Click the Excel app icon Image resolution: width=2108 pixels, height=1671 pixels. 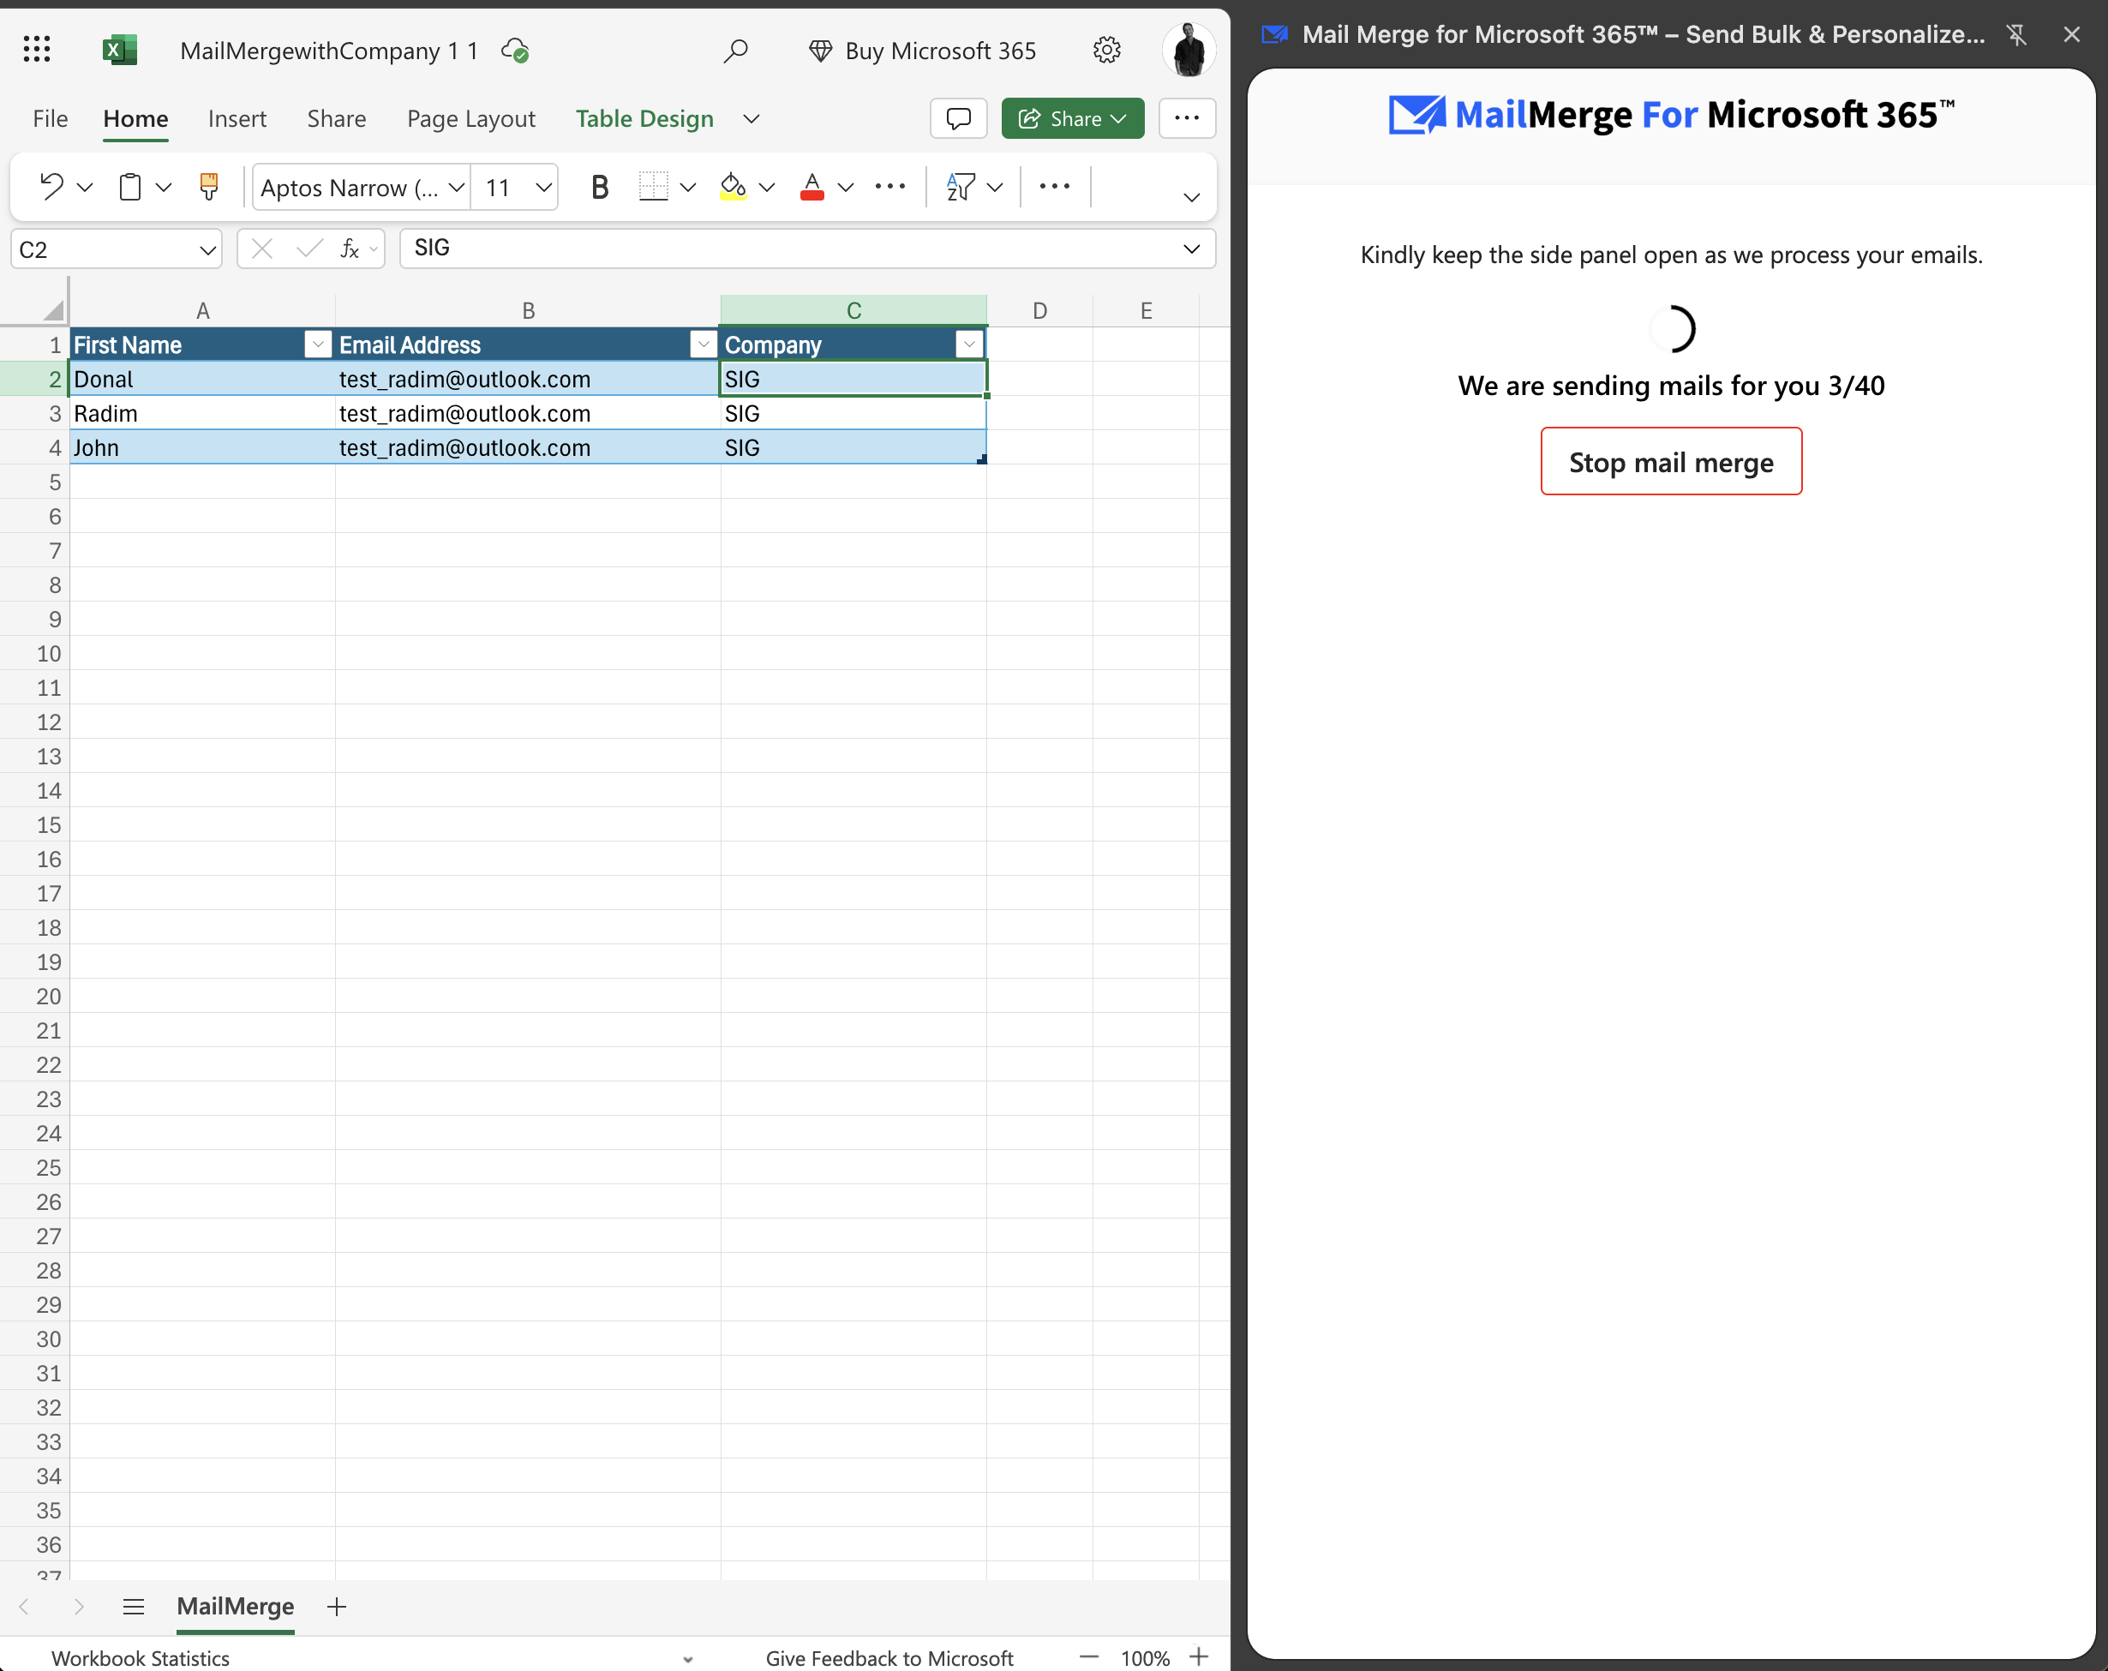119,50
